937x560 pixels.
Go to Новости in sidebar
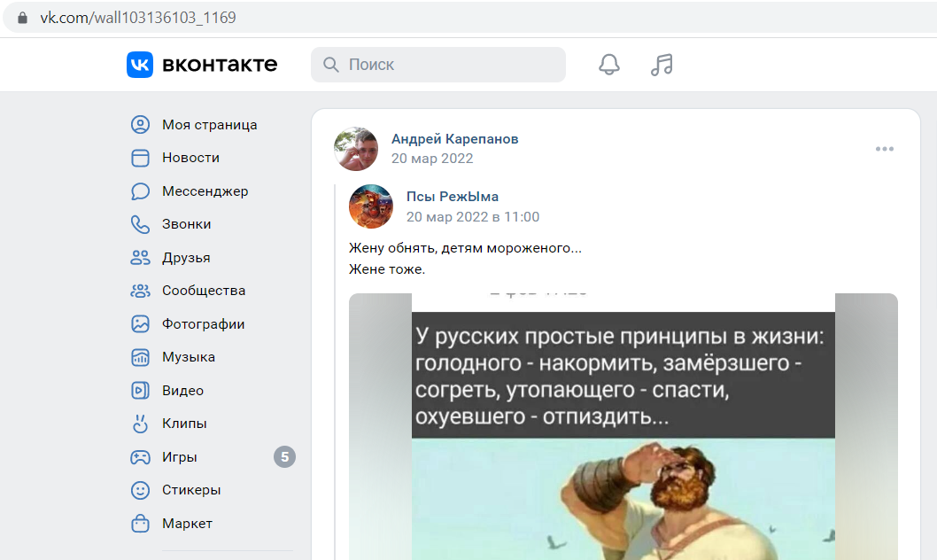[x=190, y=158]
